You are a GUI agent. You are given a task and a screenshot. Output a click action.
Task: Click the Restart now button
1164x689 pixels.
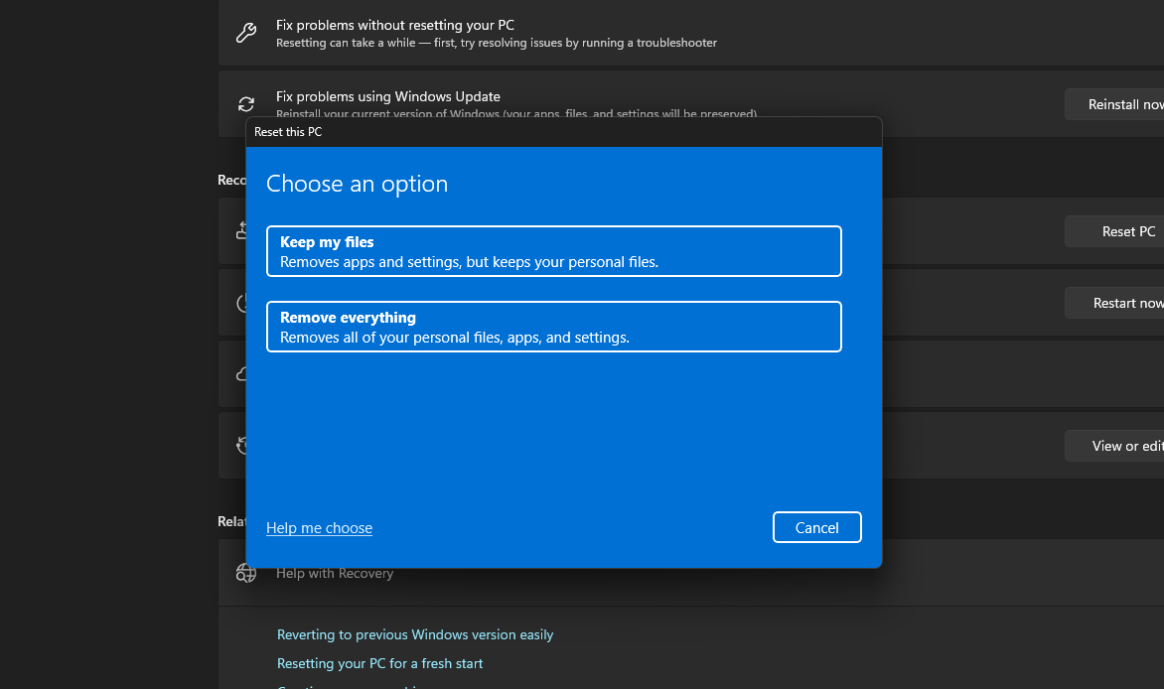[x=1114, y=303]
